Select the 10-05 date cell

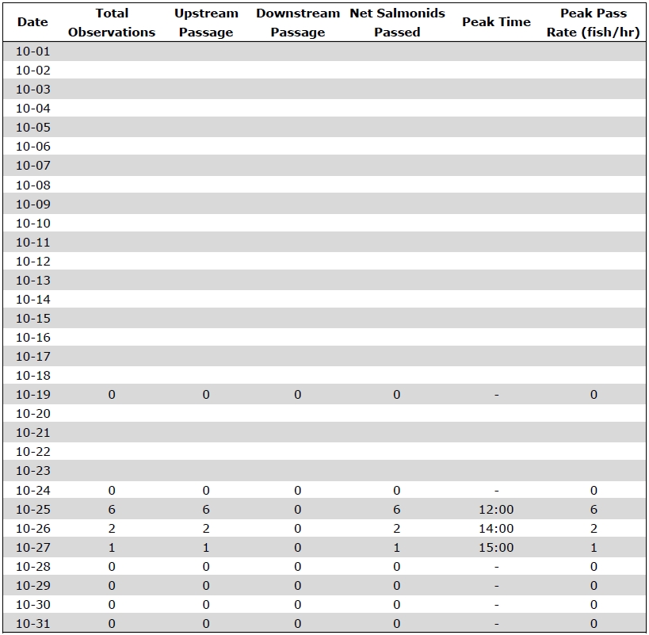point(33,128)
